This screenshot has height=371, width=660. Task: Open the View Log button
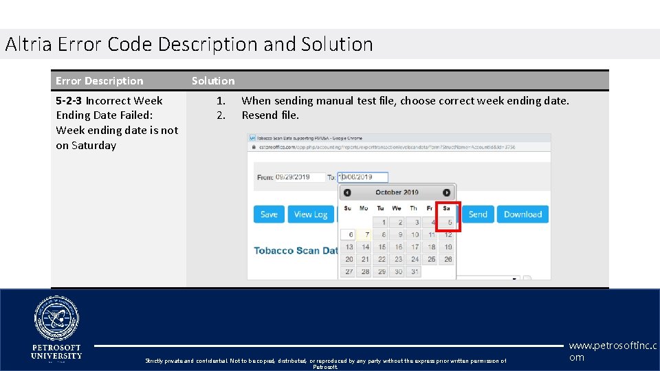click(311, 214)
